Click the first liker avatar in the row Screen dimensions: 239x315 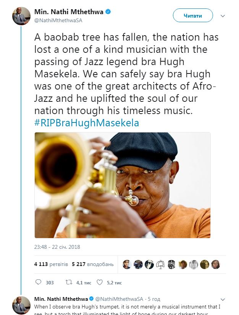pyautogui.click(x=127, y=264)
